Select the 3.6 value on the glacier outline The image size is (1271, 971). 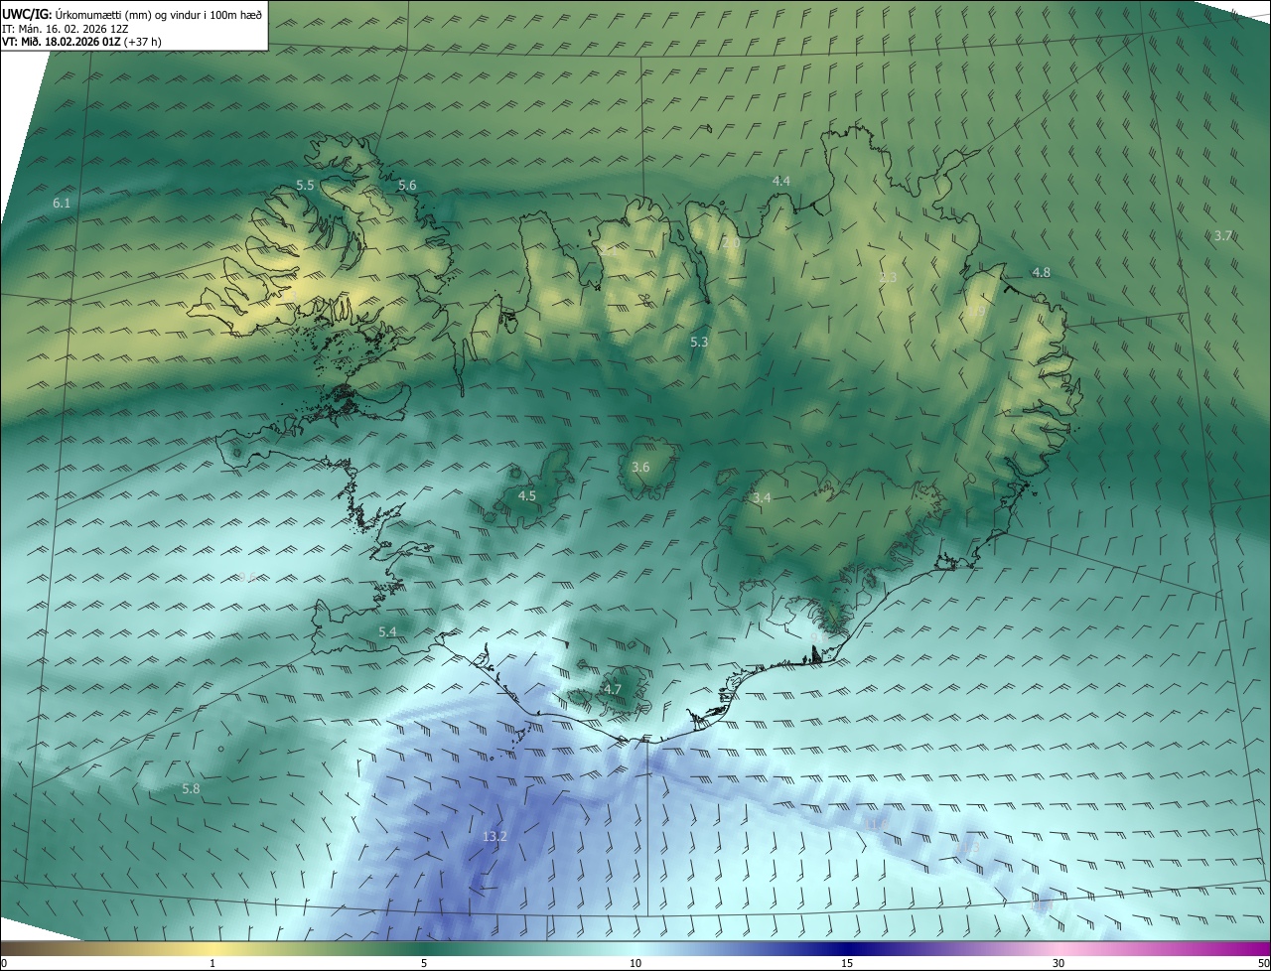tap(640, 467)
